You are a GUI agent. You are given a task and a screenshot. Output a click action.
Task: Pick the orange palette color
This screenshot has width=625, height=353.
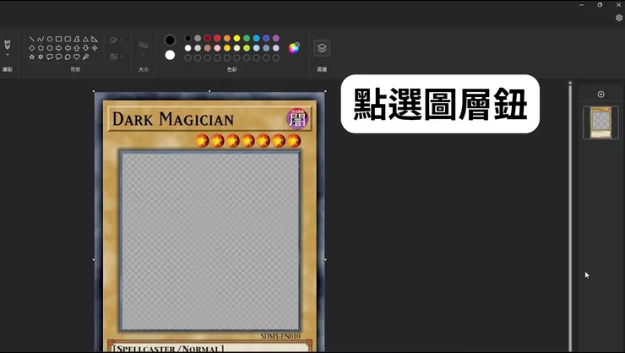227,38
